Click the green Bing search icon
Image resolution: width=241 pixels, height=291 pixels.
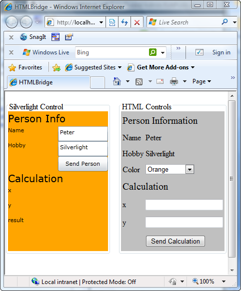pos(152,52)
